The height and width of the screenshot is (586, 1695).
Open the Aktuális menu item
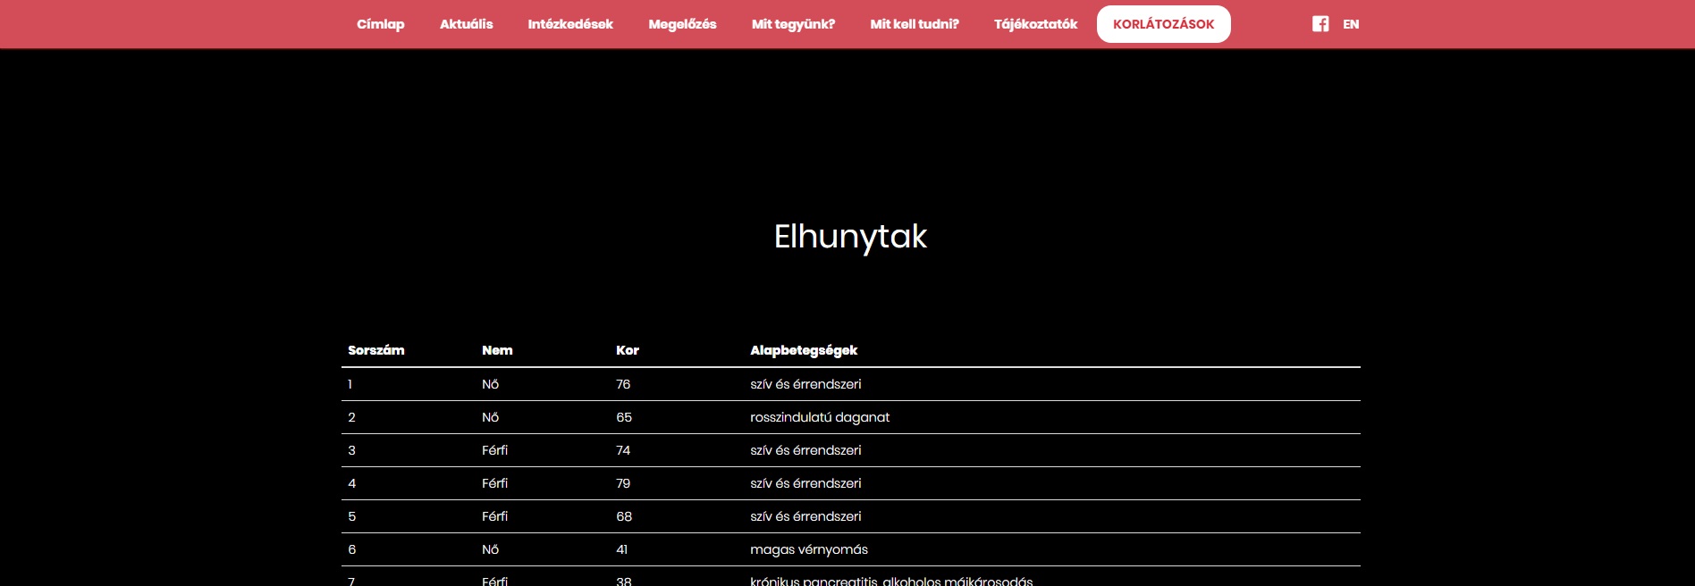[x=466, y=24]
